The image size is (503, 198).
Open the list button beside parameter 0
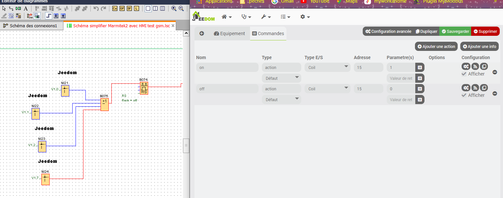point(420,89)
